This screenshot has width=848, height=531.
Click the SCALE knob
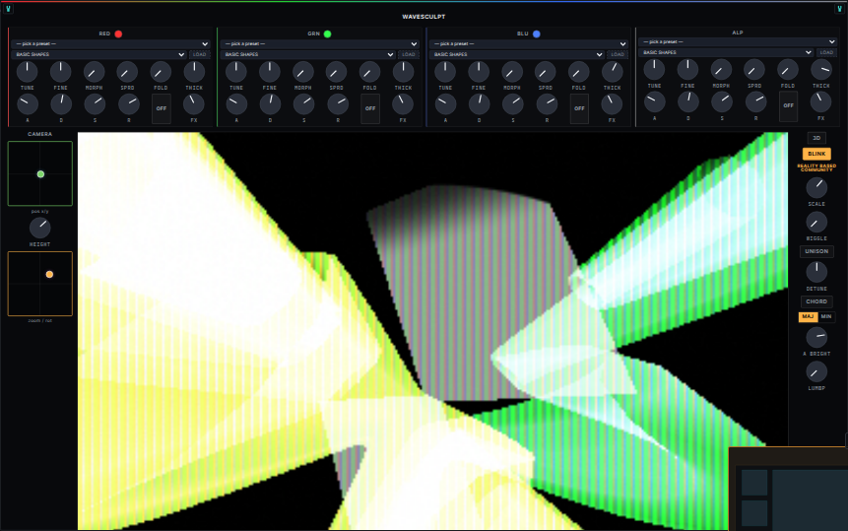[816, 188]
